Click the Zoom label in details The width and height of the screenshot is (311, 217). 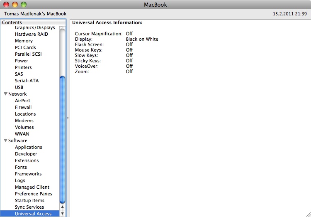pyautogui.click(x=82, y=72)
